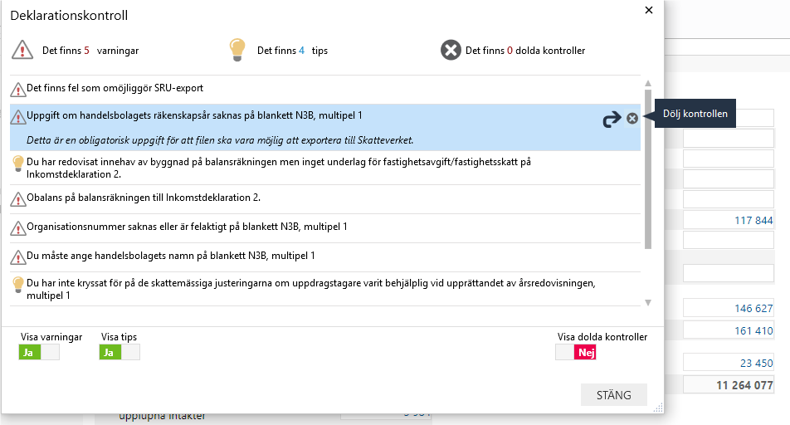790x425 pixels.
Task: Click bulb icon beside fastighetsavgift tip
Action: pos(18,164)
